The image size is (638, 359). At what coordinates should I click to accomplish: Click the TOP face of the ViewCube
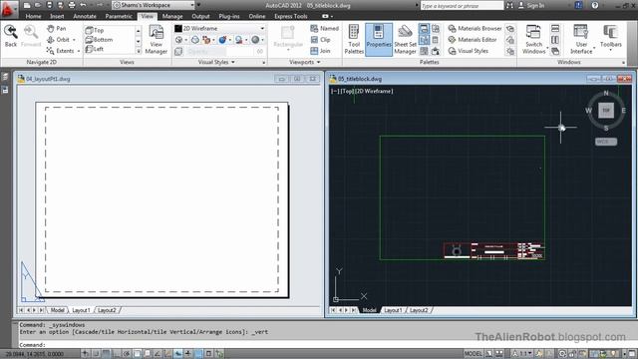pos(606,111)
